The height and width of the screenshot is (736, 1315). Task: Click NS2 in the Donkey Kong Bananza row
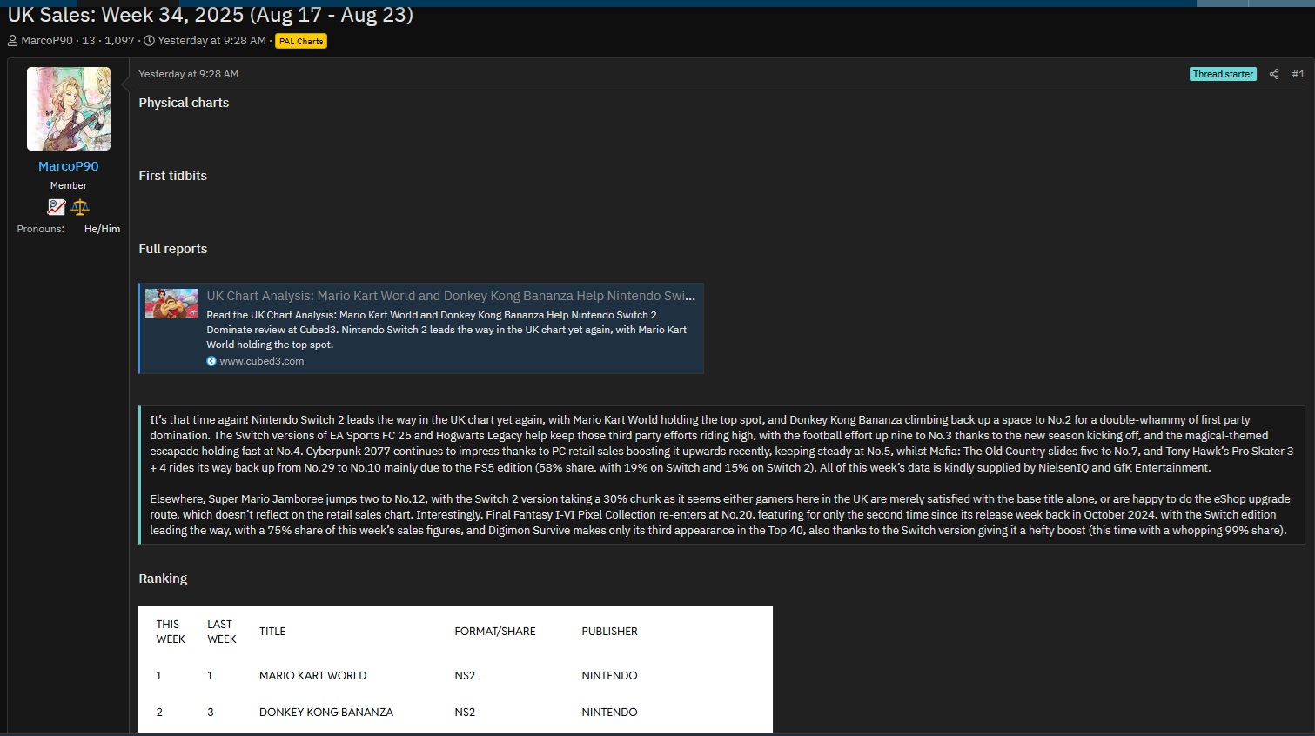click(x=465, y=713)
